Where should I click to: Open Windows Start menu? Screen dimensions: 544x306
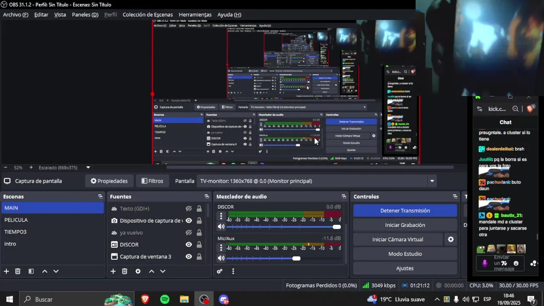click(9, 299)
